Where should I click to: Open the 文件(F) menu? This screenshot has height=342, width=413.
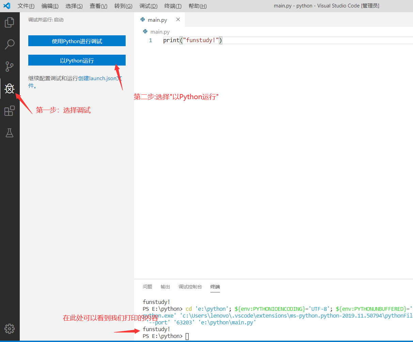tap(26, 6)
